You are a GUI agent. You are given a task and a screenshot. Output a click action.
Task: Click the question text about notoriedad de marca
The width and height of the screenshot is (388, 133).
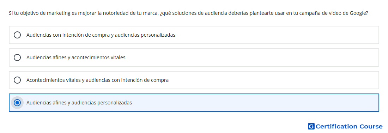pos(188,13)
